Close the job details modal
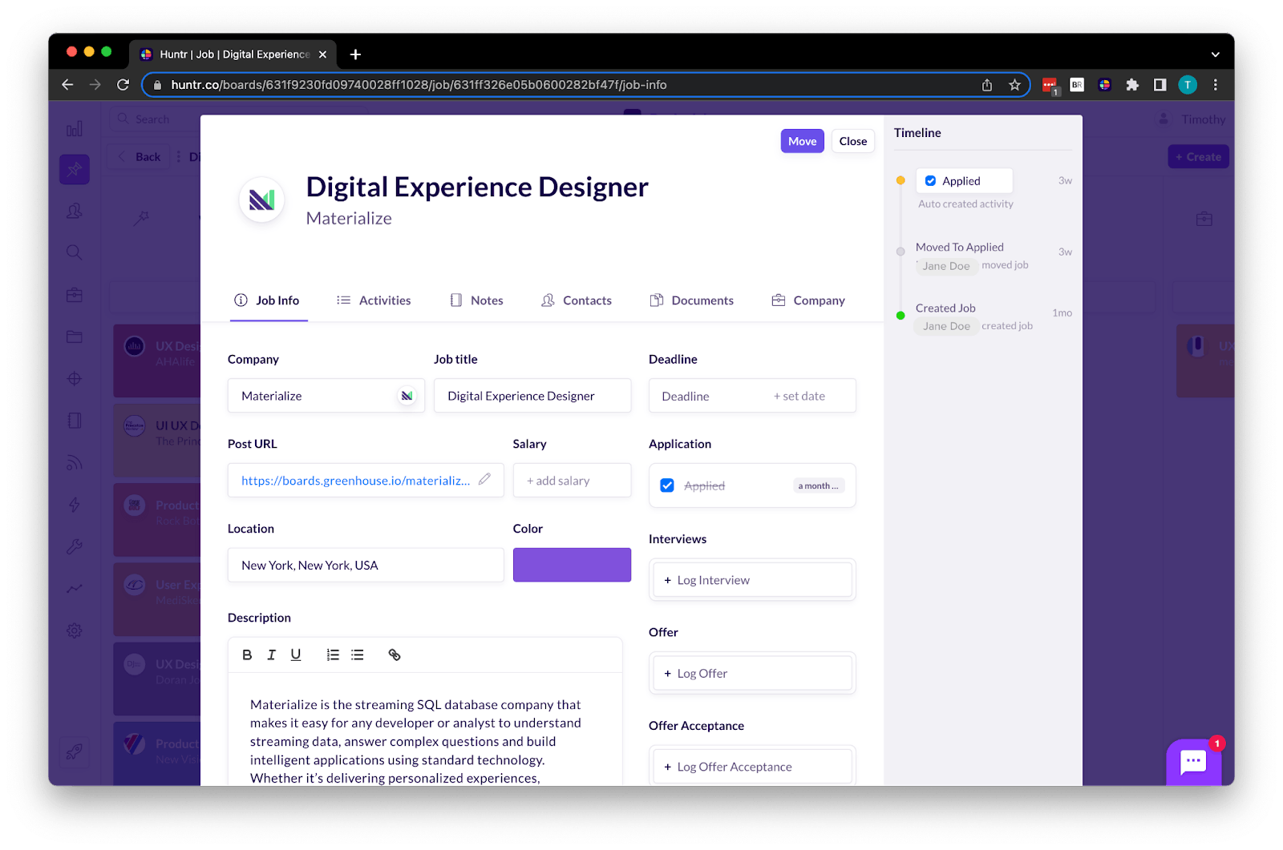 pyautogui.click(x=852, y=141)
